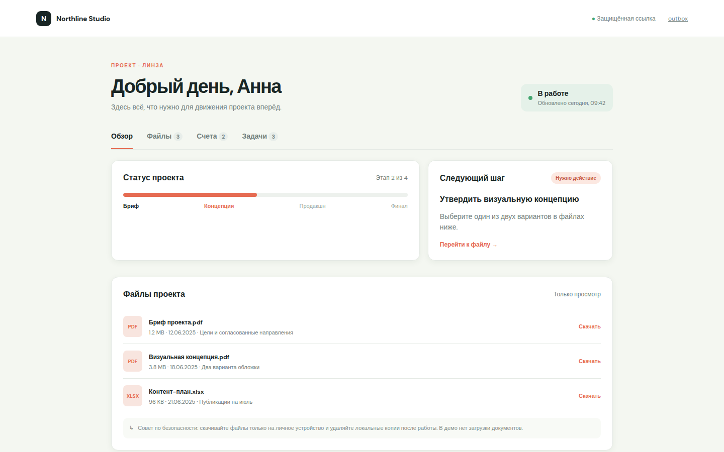Click the Добрый день, Анна heading
The height and width of the screenshot is (452, 724).
[x=196, y=86]
